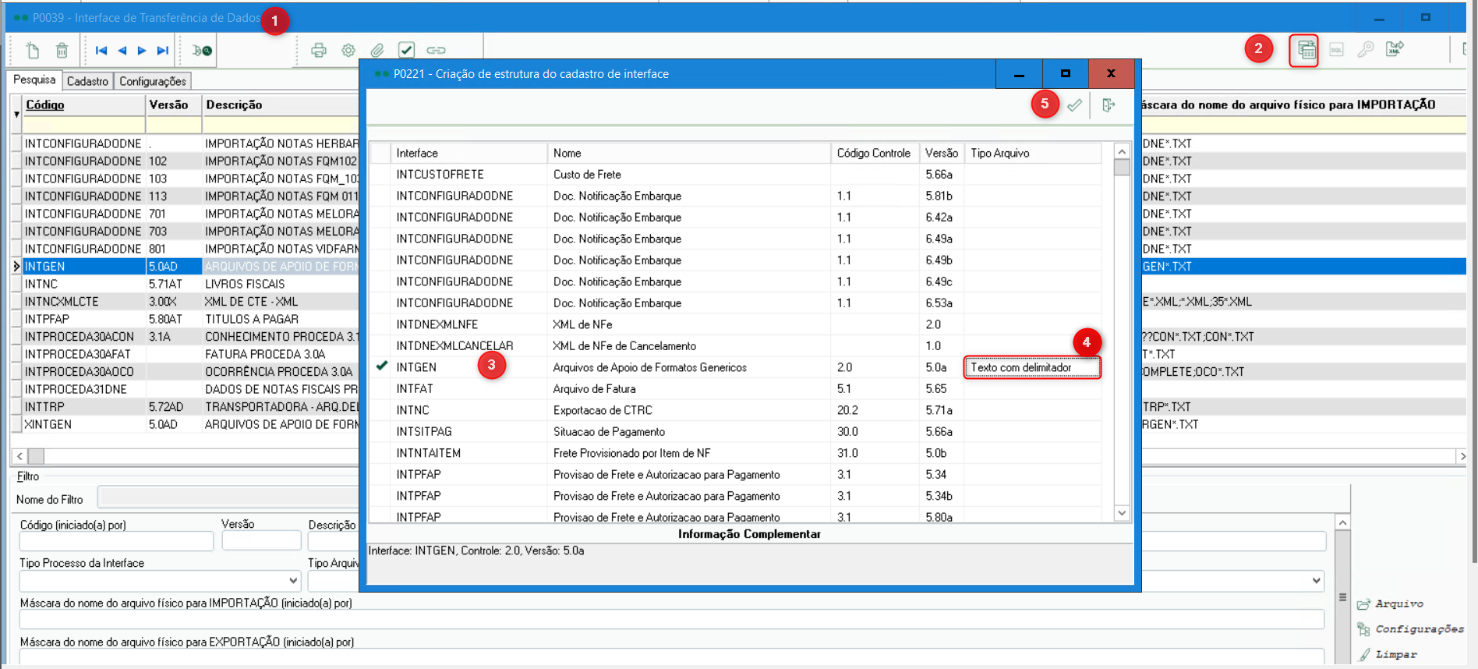Click left arrow of main grid horizontal scrollbar
Screen dimensions: 1478x669
[20, 456]
